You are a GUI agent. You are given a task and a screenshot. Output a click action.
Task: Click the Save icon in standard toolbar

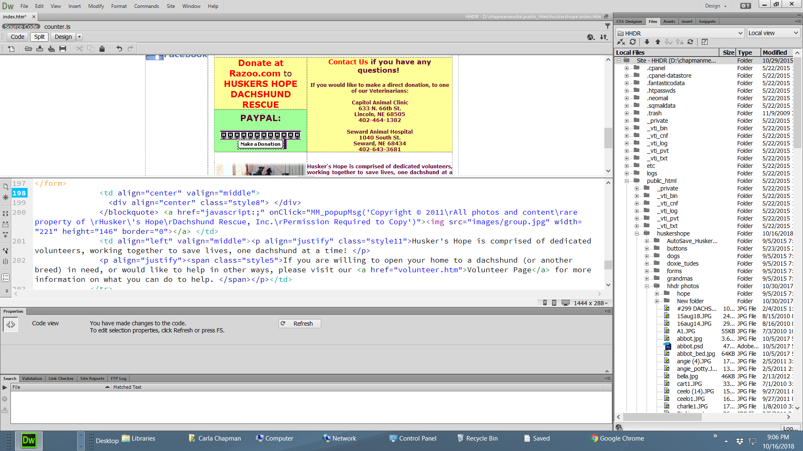[40, 49]
